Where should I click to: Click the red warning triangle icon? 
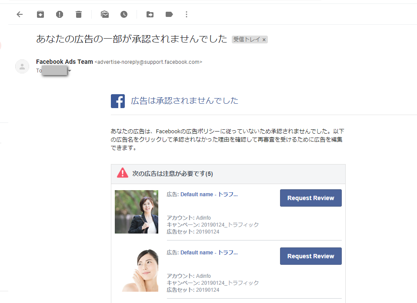click(x=123, y=173)
